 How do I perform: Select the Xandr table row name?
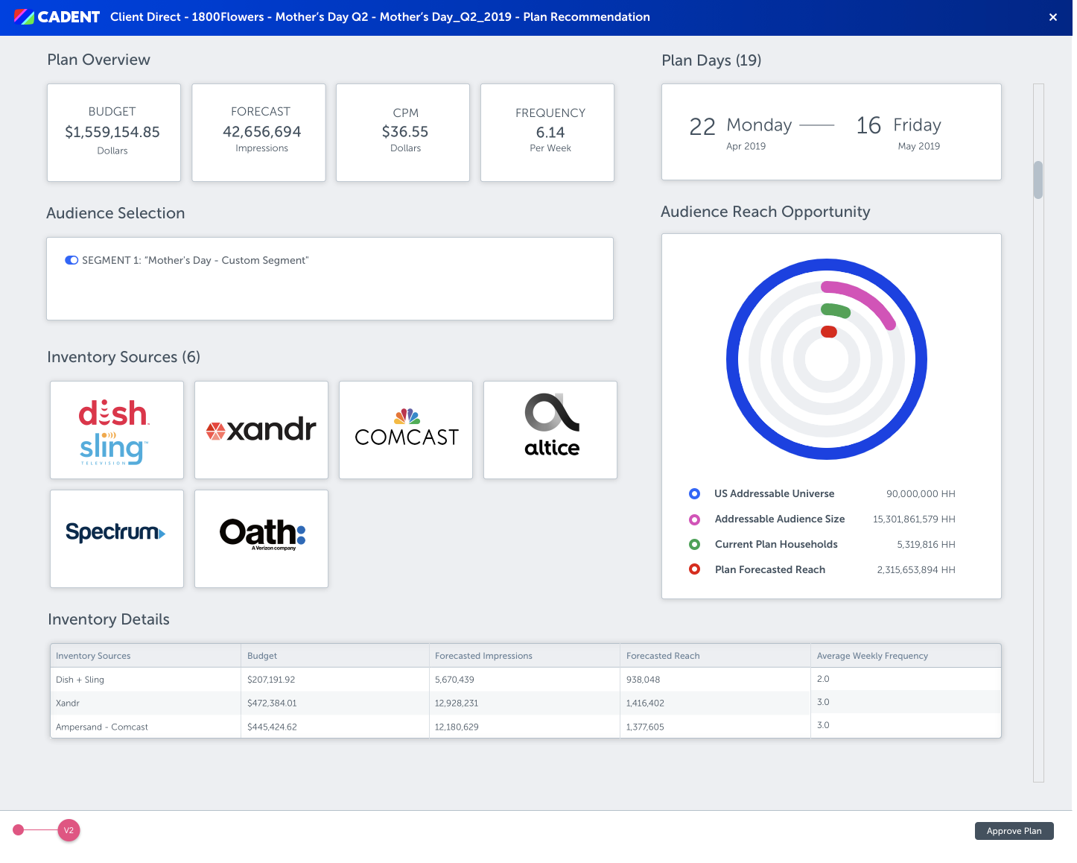pyautogui.click(x=68, y=703)
